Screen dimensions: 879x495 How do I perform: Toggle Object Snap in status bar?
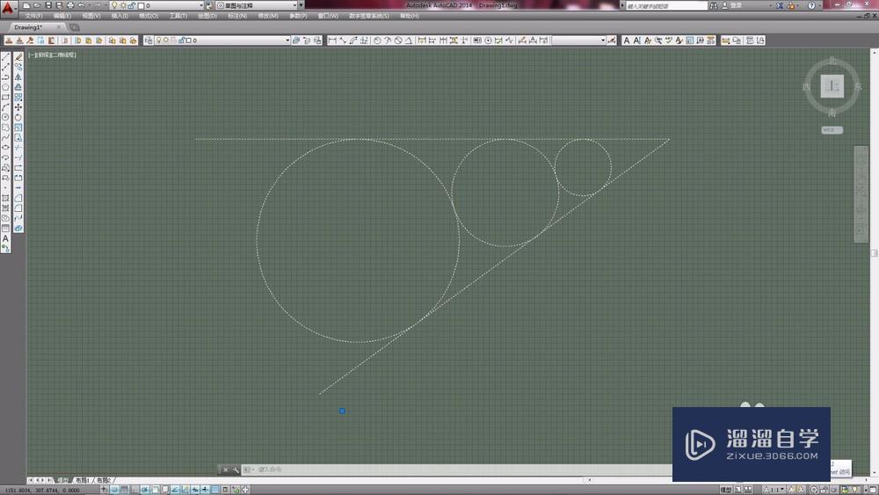click(155, 490)
